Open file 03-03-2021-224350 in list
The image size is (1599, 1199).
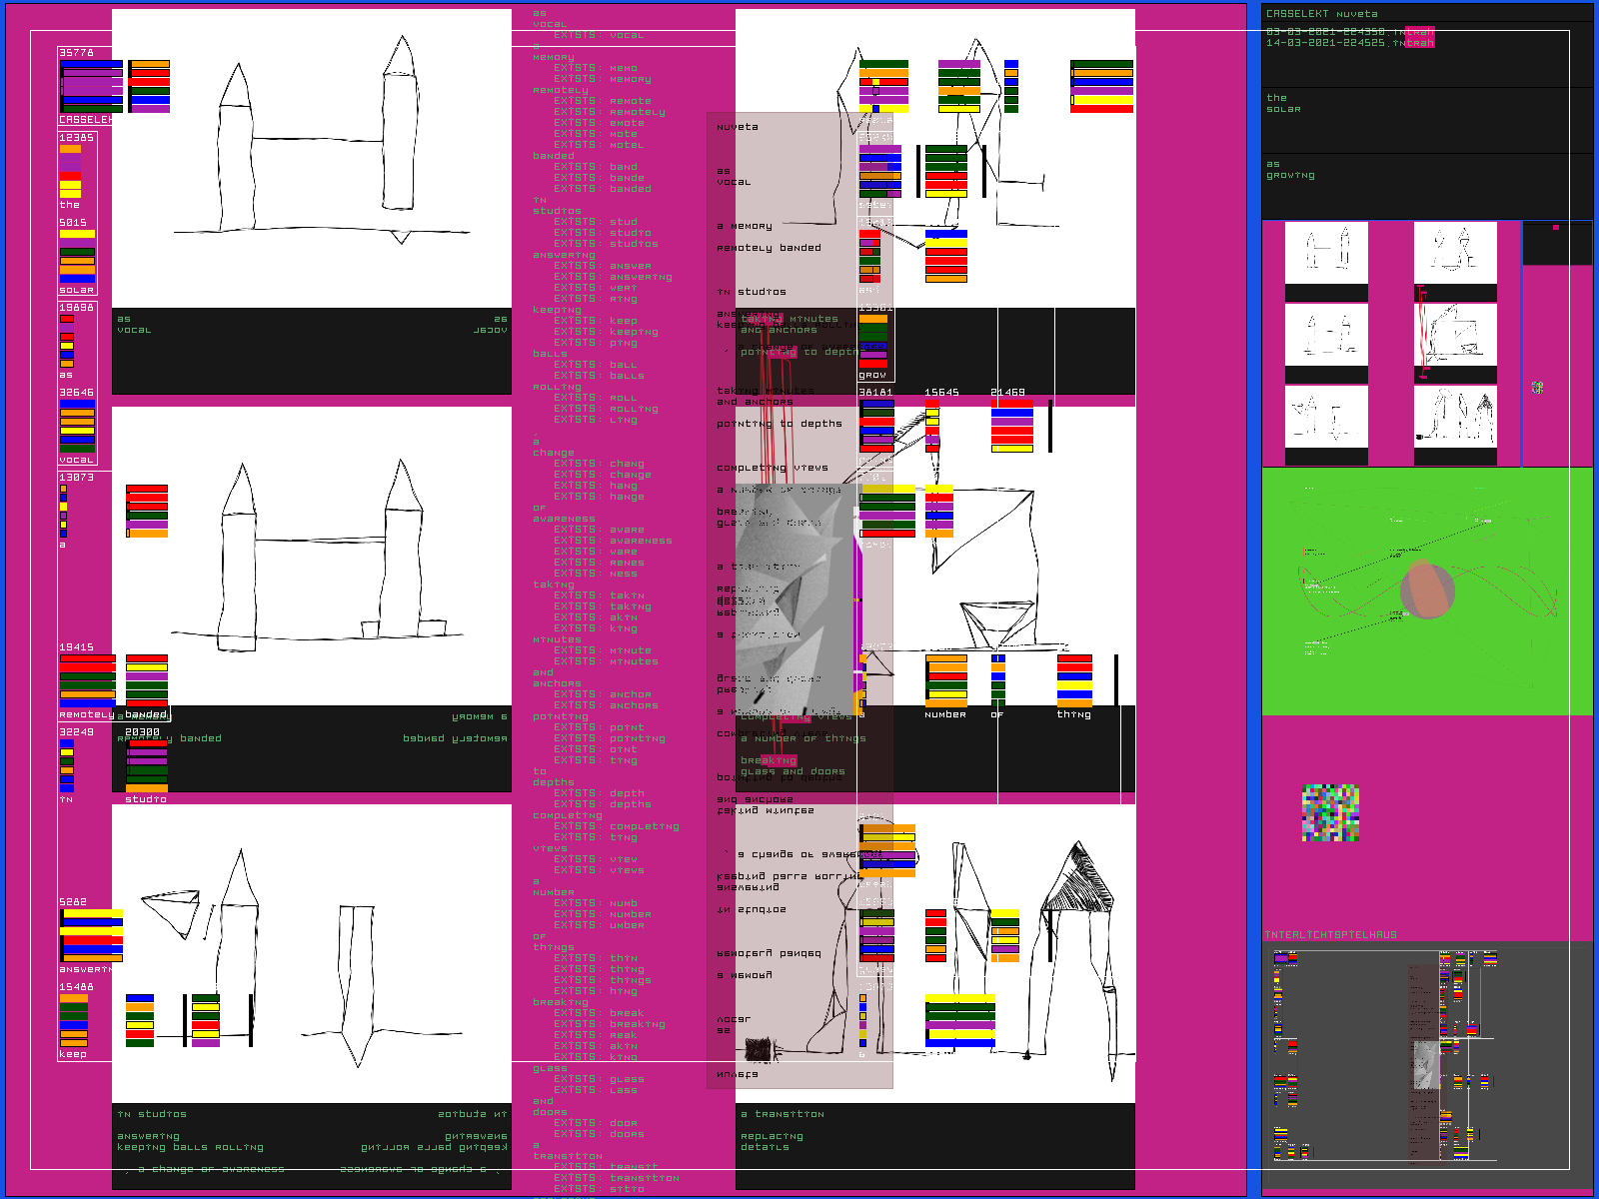coord(1349,32)
